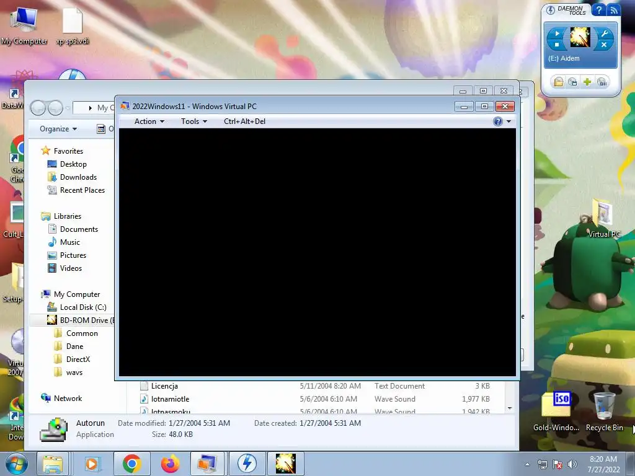
Task: Open Google Chrome from taskbar
Action: coord(131,464)
